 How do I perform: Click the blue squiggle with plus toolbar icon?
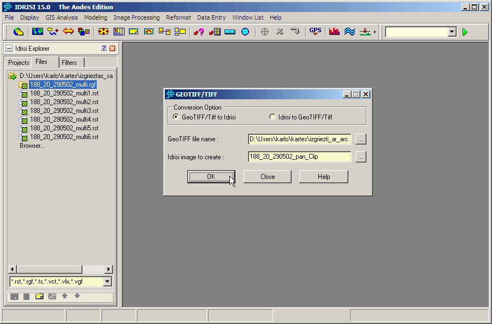(53, 32)
